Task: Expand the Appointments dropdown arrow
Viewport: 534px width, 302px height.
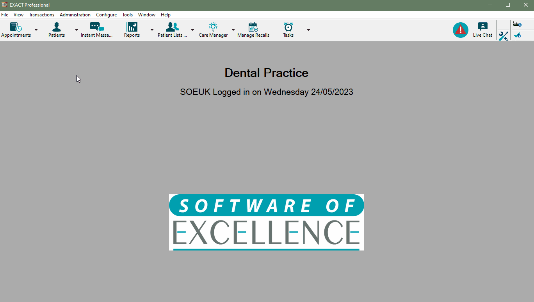Action: 36,30
